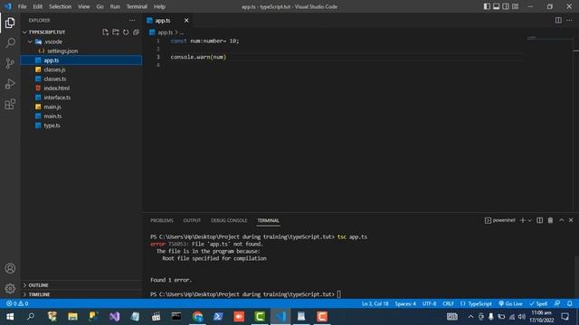The width and height of the screenshot is (579, 325).
Task: Change CRLF end of line sequence
Action: click(449, 303)
